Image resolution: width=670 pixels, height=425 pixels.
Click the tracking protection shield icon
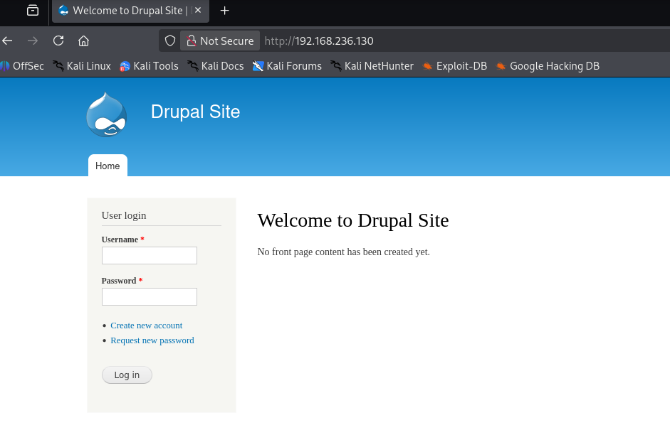coord(170,41)
